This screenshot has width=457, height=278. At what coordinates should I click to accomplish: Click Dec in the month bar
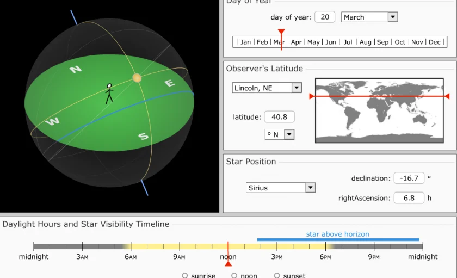pos(435,42)
